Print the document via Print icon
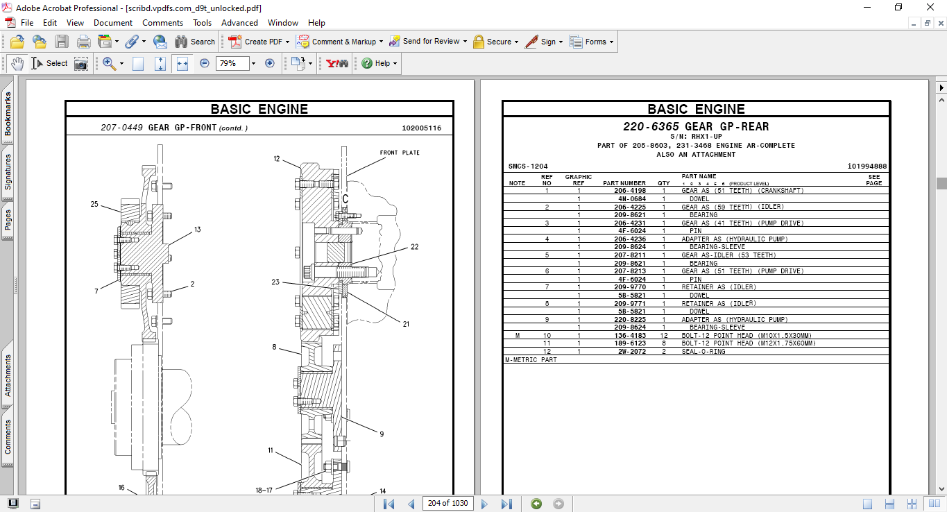The image size is (947, 512). click(83, 42)
